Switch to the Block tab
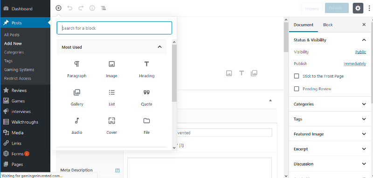373x178 pixels. 328,25
